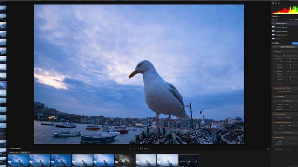
Task: Pick white balance with the eyedropper icon
Action: tap(284, 56)
